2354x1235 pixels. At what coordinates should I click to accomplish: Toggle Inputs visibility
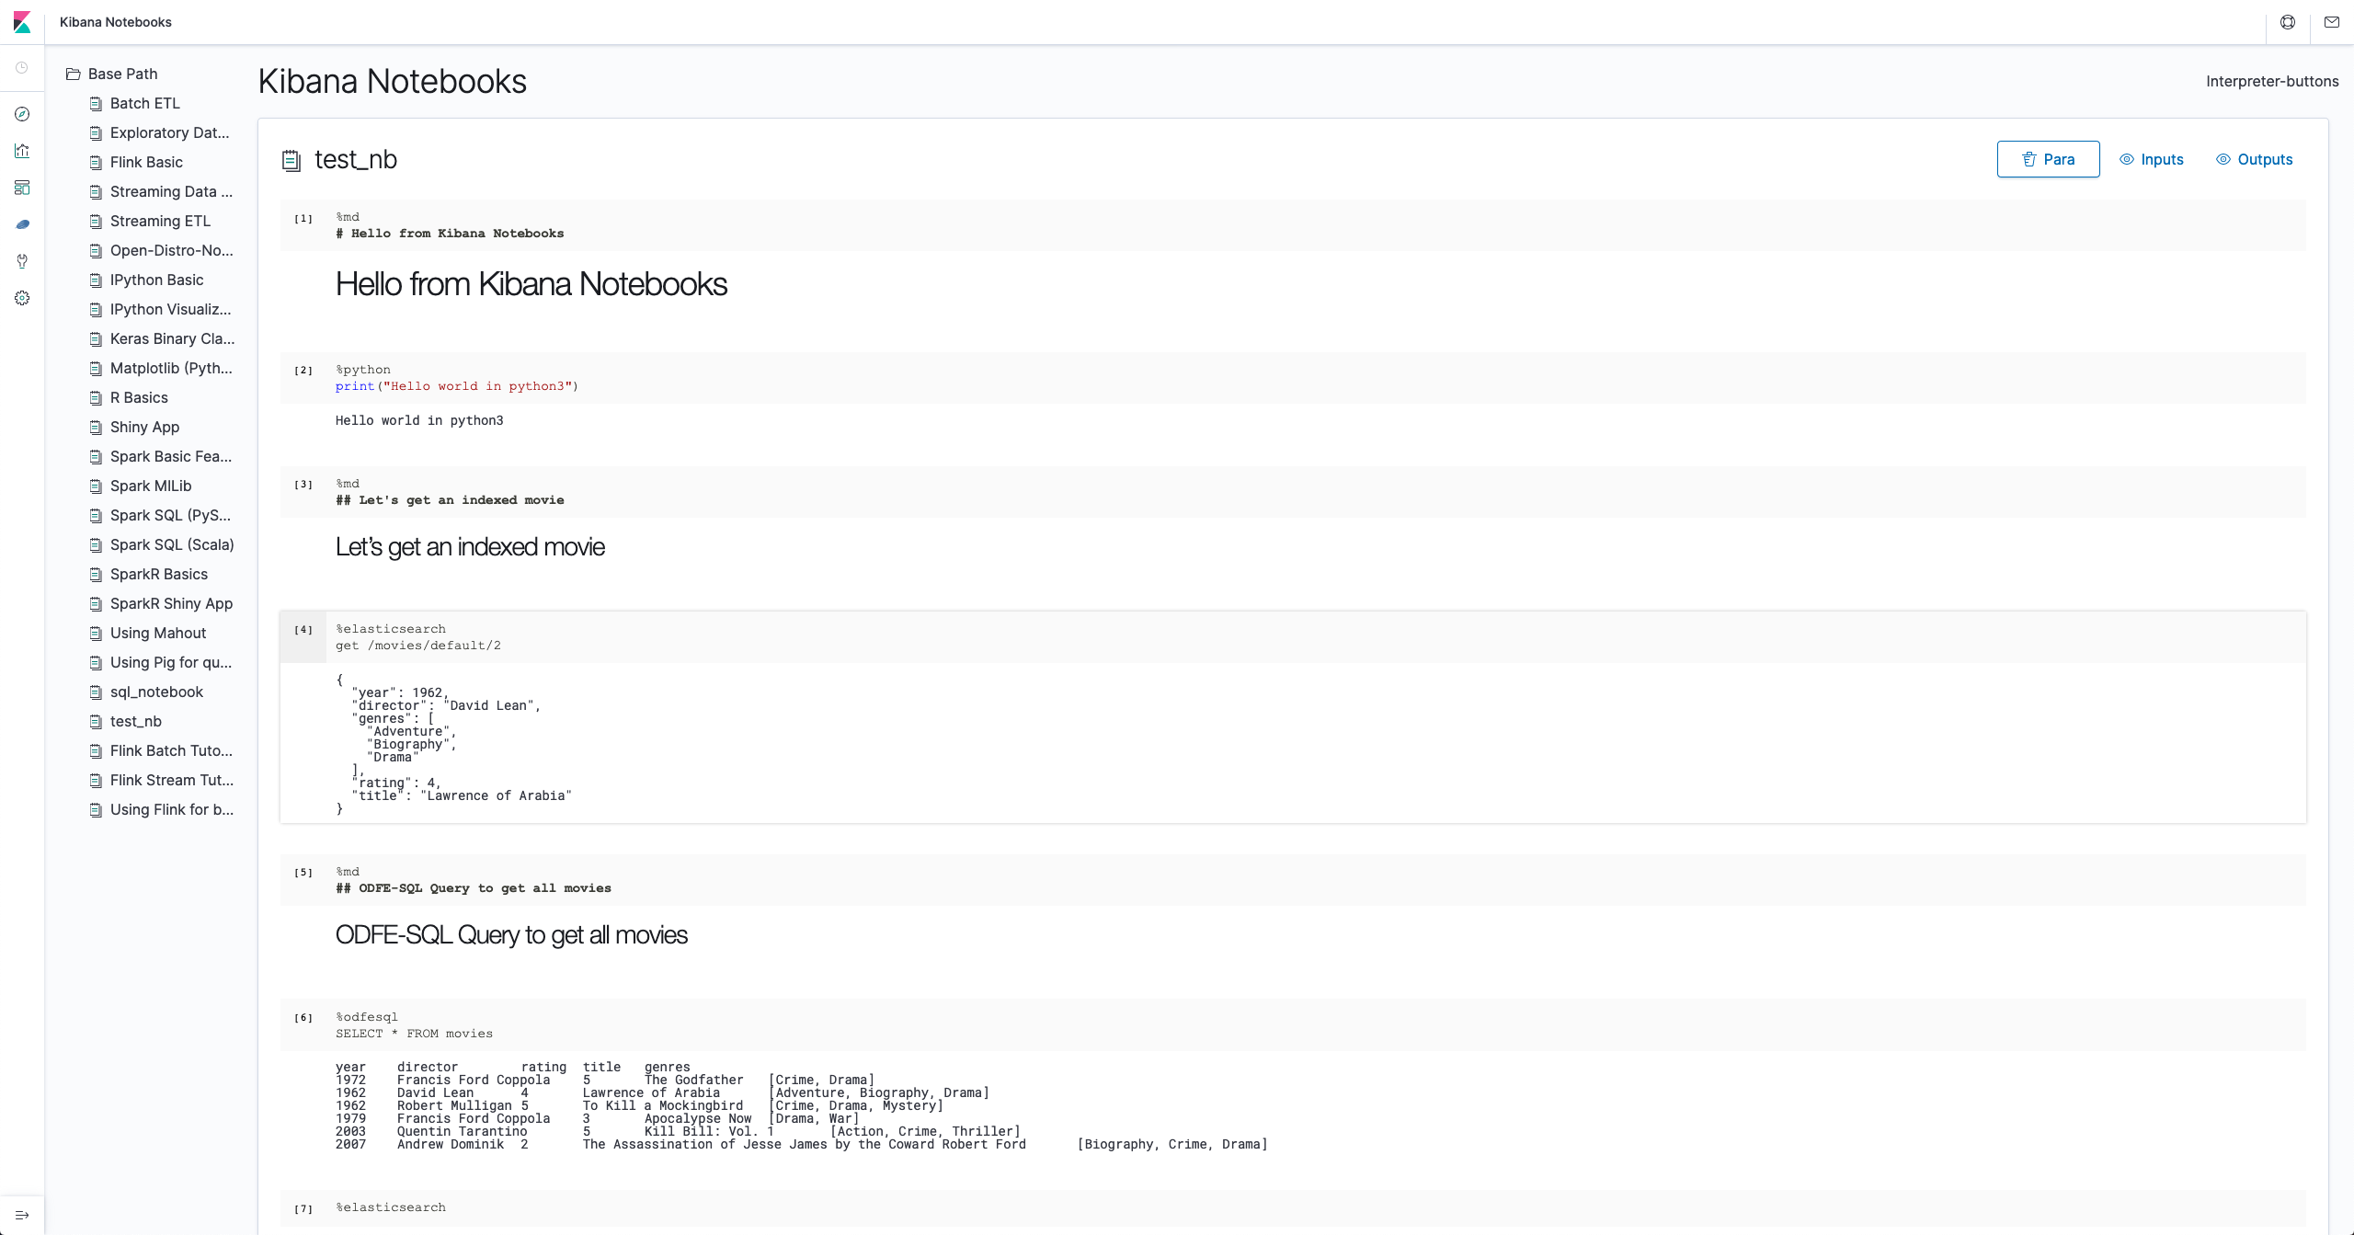pos(2151,159)
